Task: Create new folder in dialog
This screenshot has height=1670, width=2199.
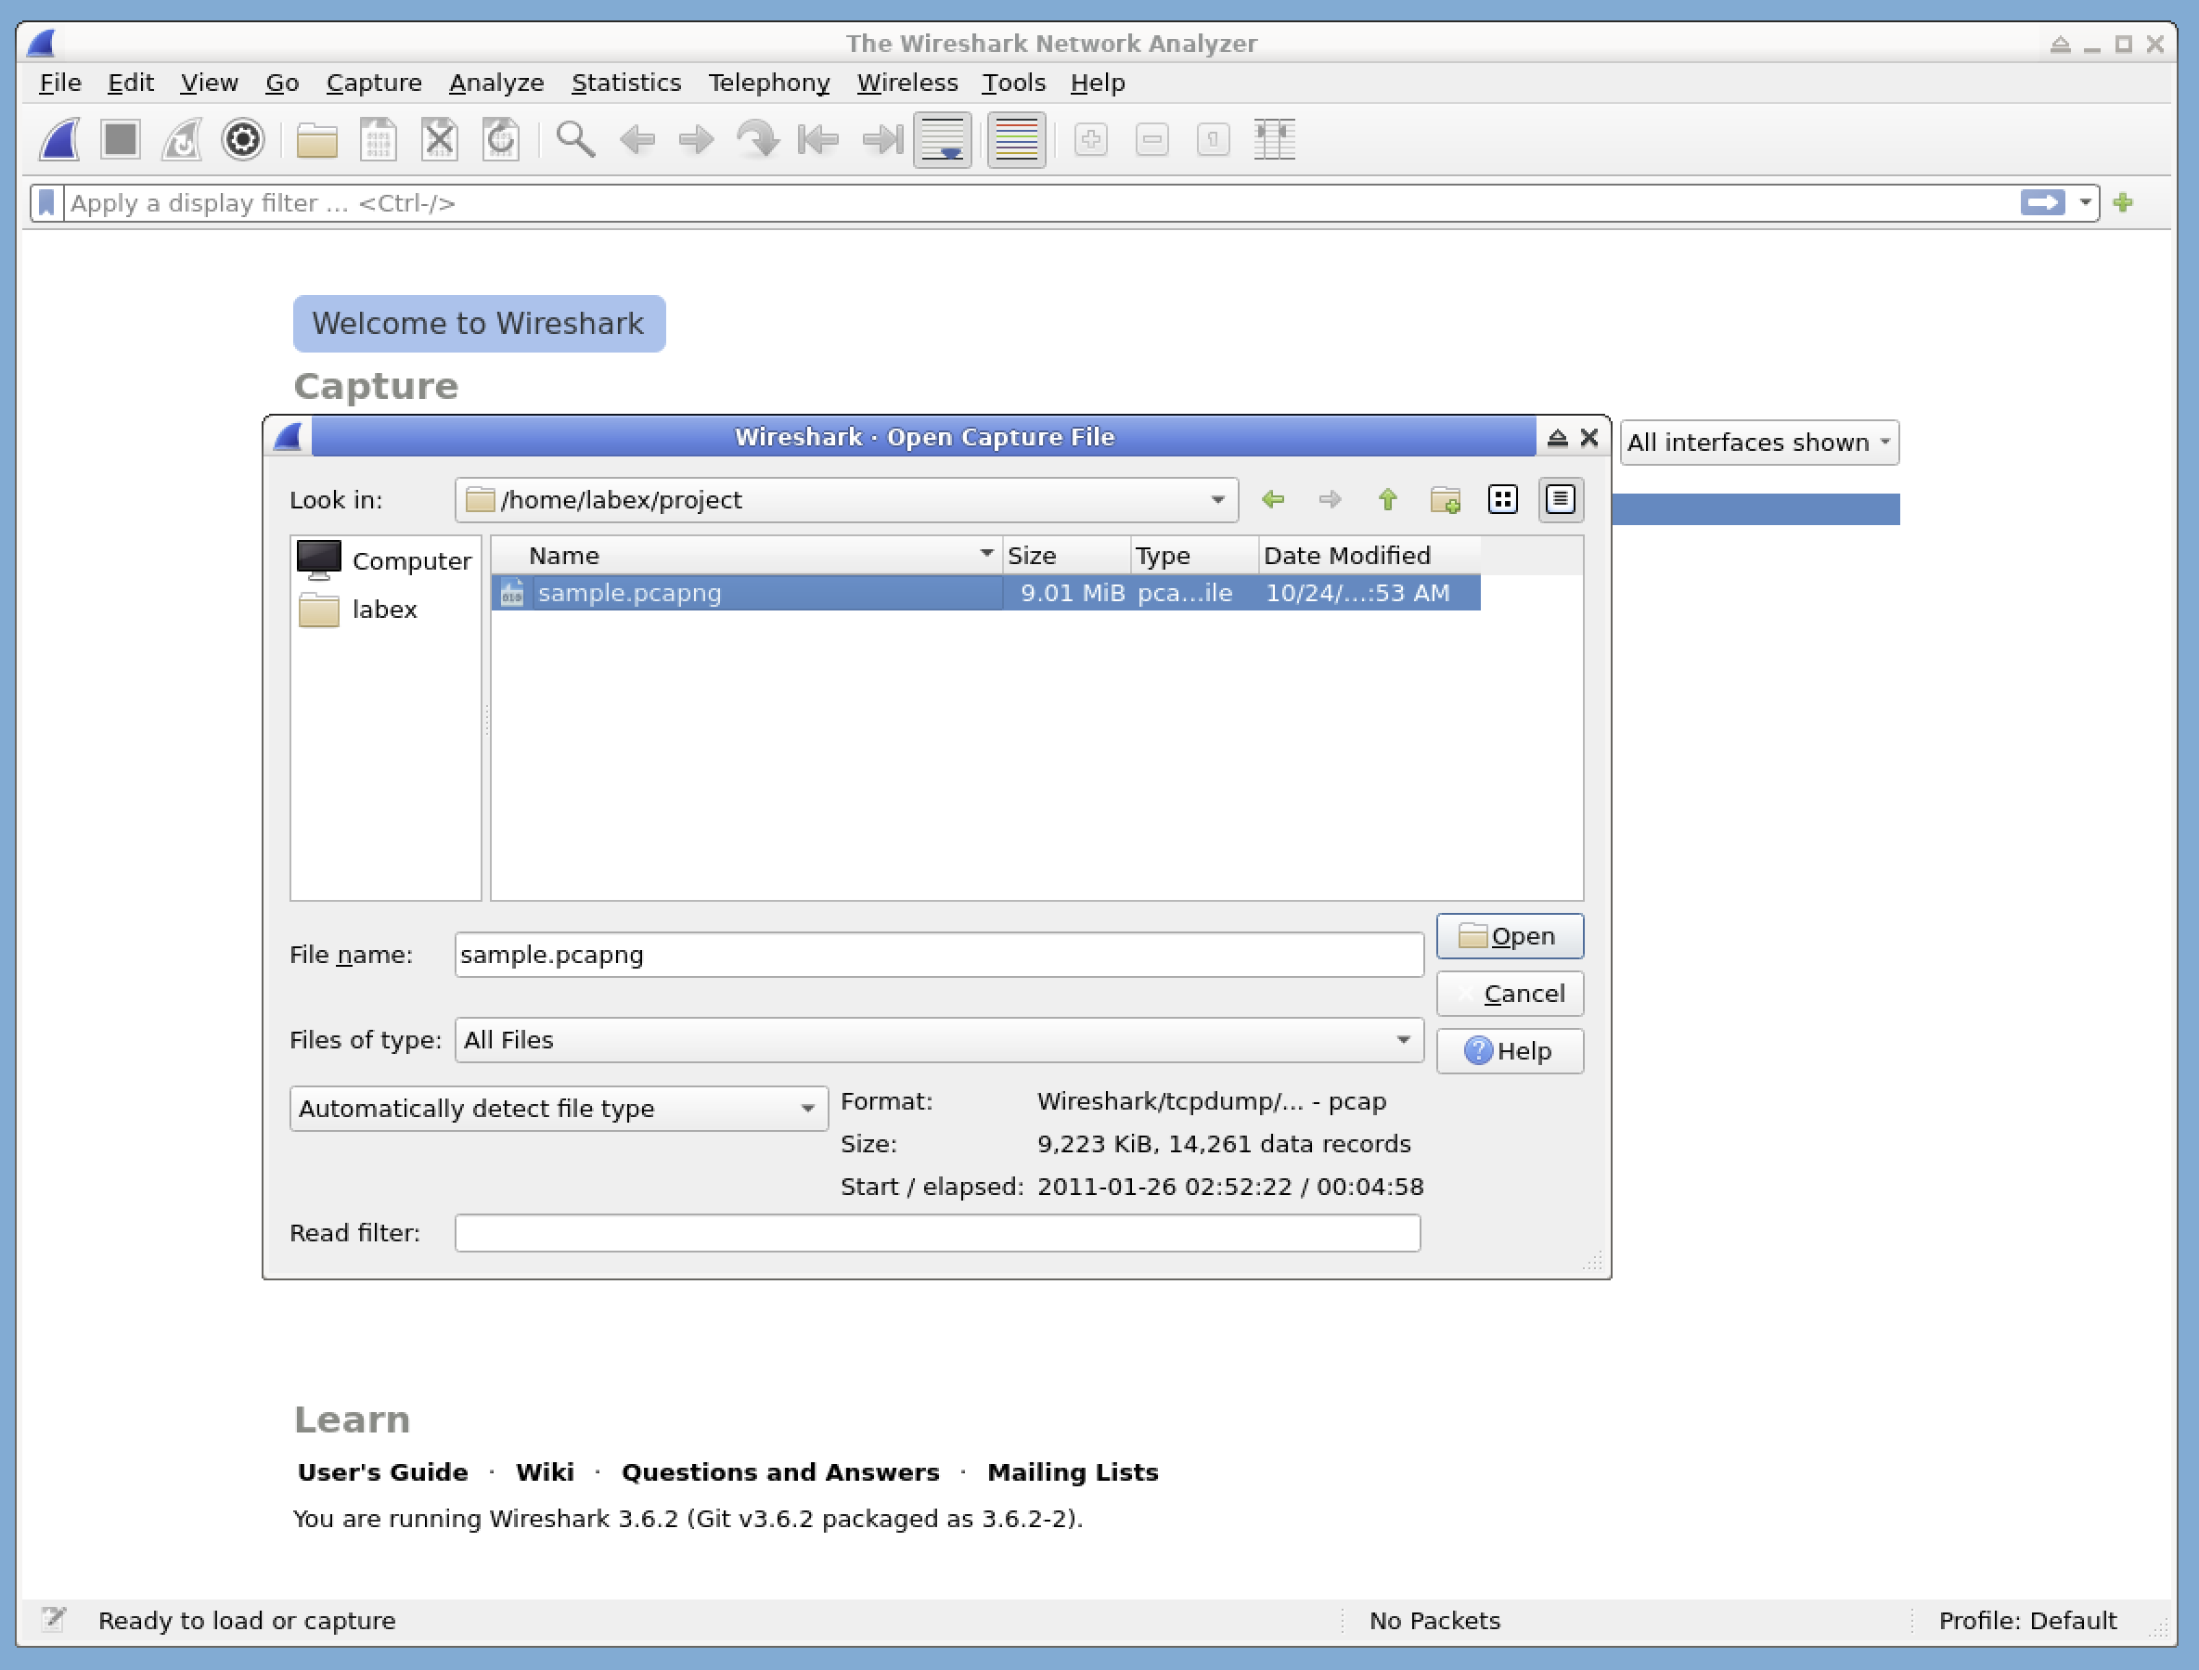Action: point(1446,499)
